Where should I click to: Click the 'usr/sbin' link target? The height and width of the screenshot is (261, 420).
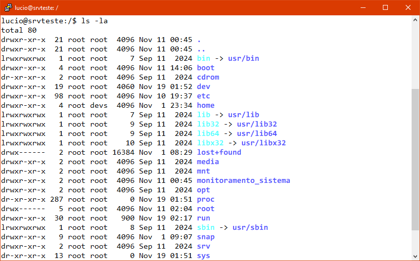coord(250,227)
